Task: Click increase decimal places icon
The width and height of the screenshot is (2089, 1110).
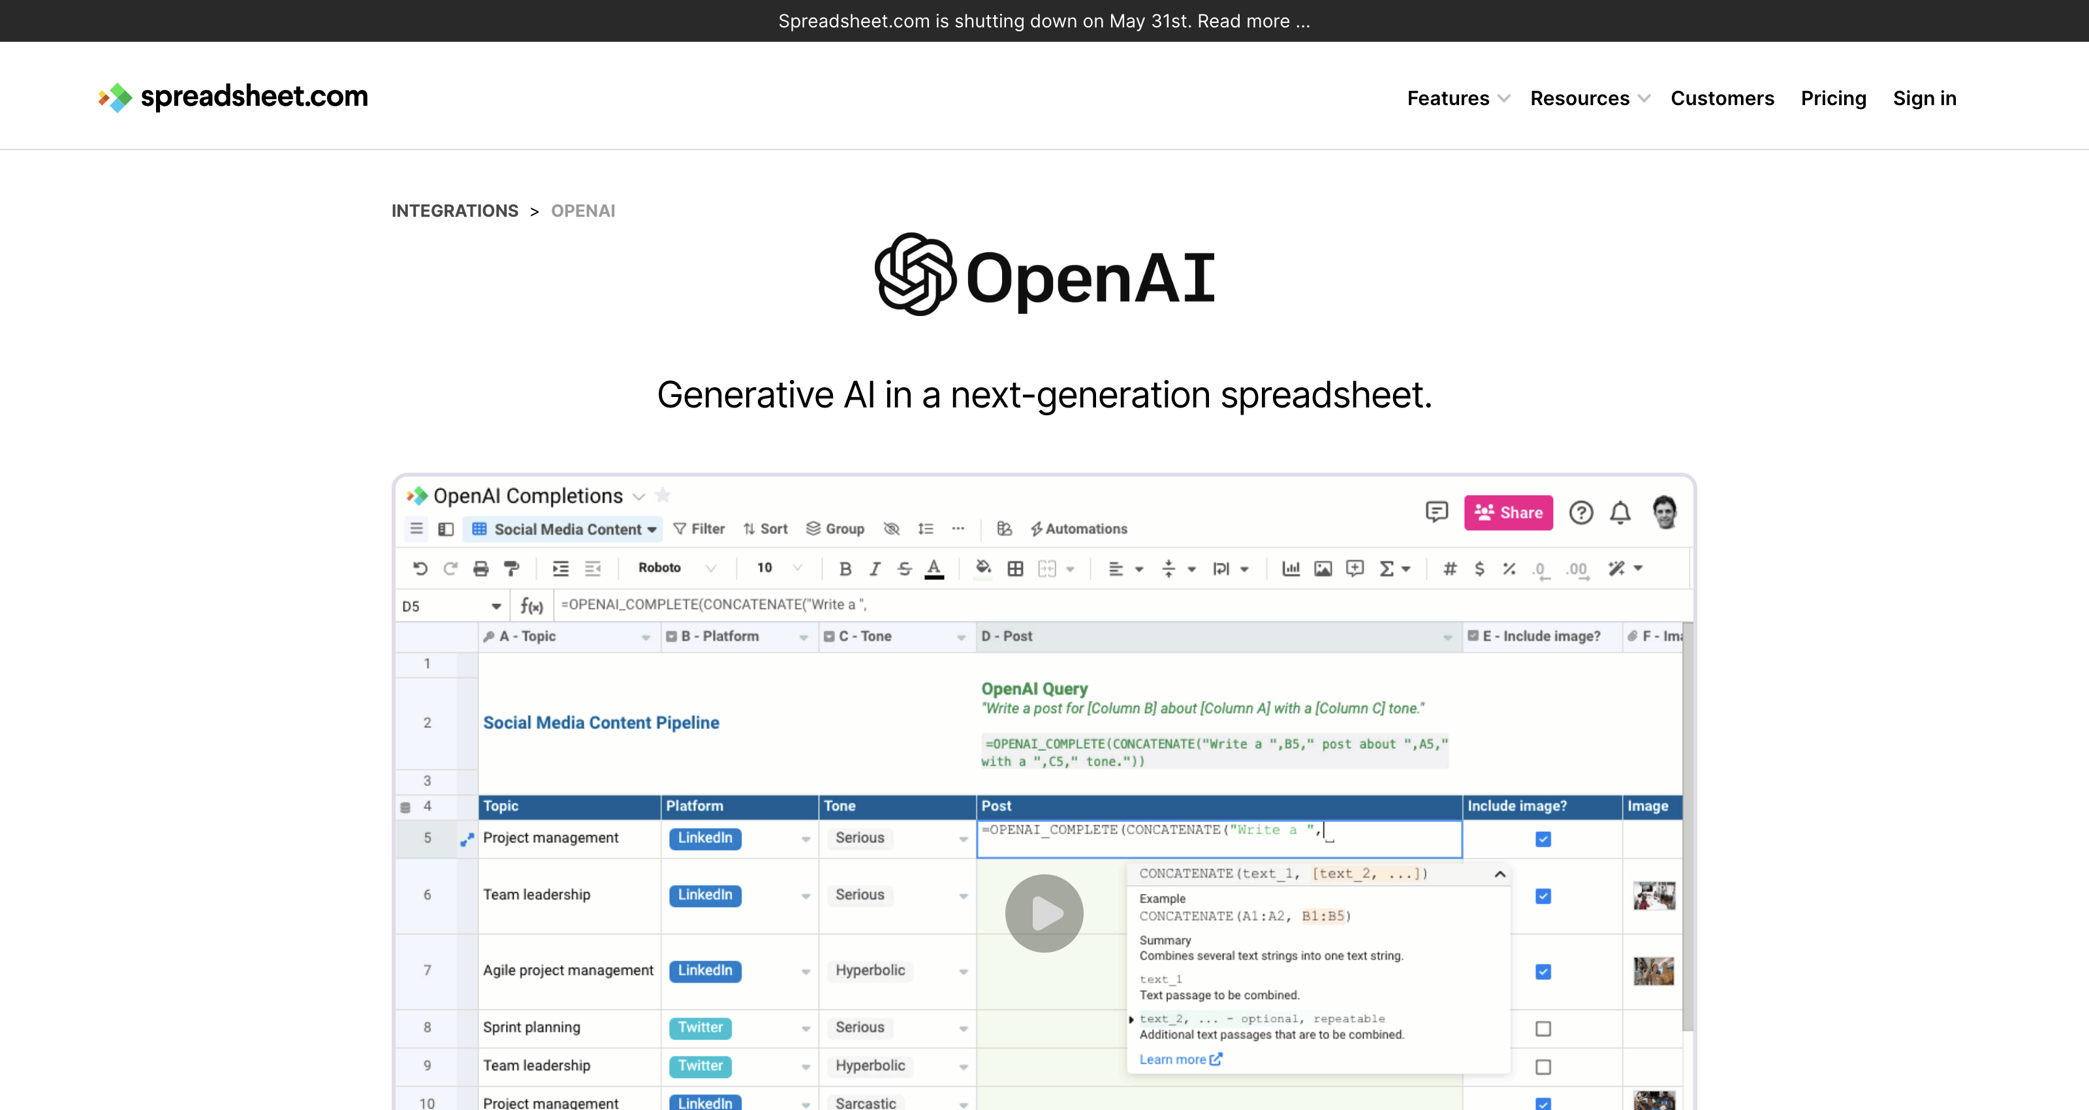Action: [1577, 569]
